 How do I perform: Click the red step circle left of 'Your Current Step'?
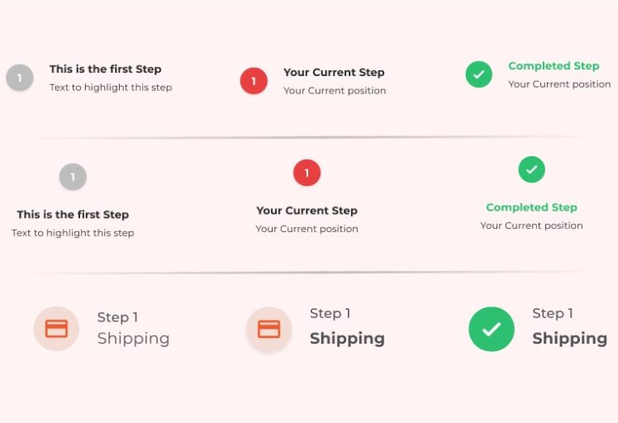click(x=254, y=81)
